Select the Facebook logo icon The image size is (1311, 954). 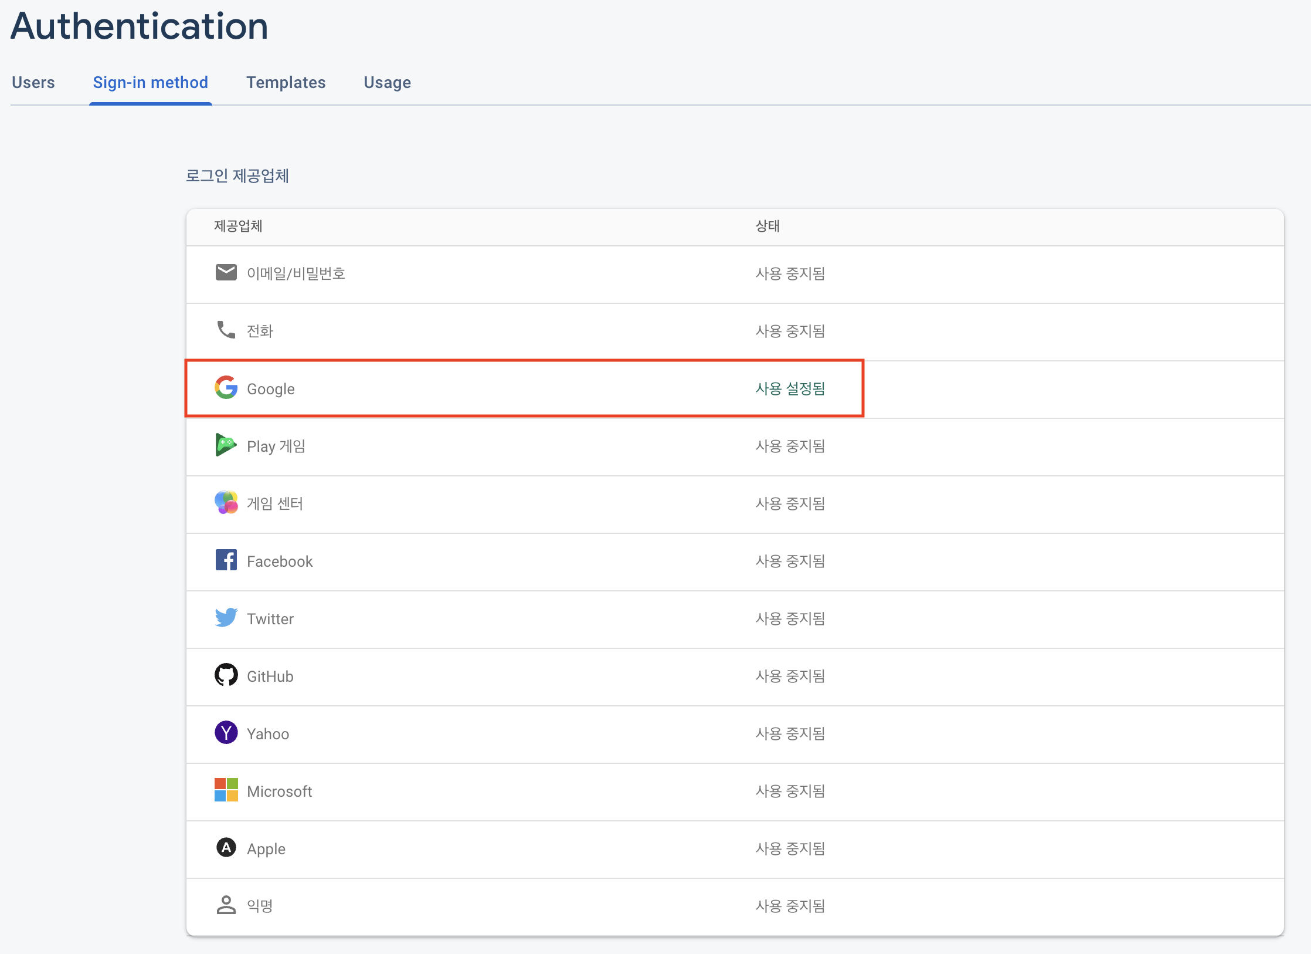tap(226, 560)
